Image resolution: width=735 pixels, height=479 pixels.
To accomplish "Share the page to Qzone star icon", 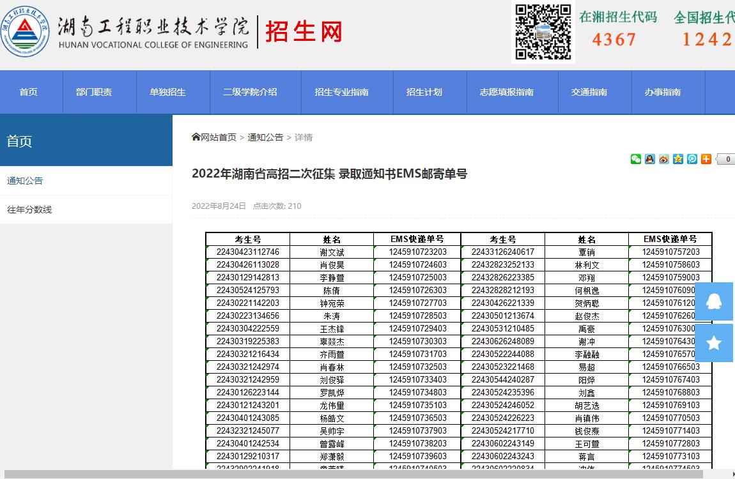I will pyautogui.click(x=678, y=159).
